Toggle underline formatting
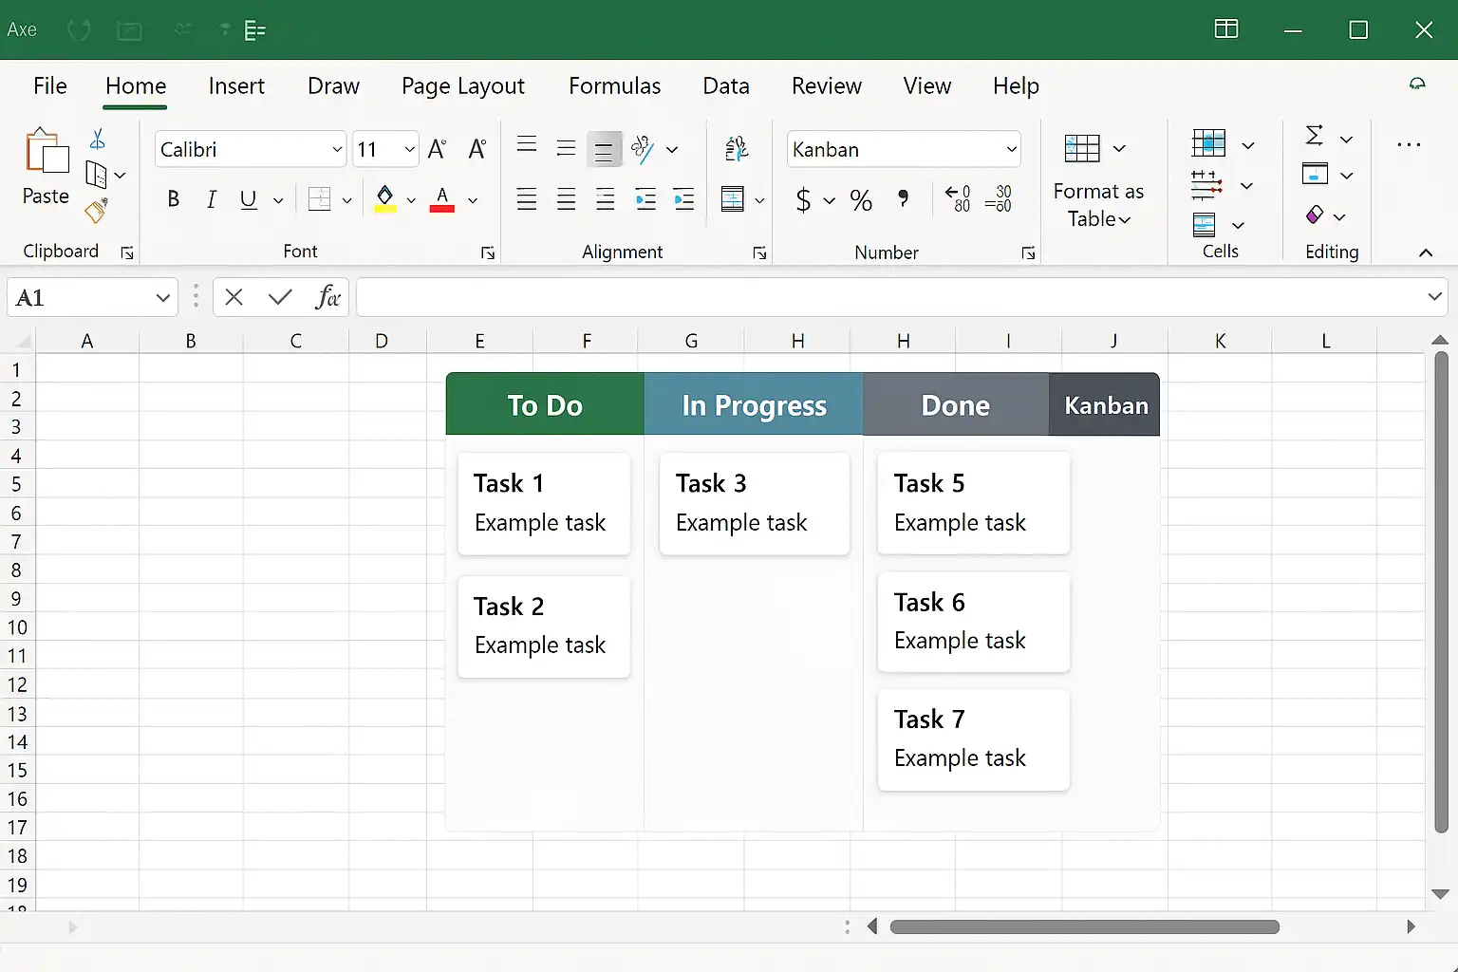The height and width of the screenshot is (972, 1458). [248, 199]
